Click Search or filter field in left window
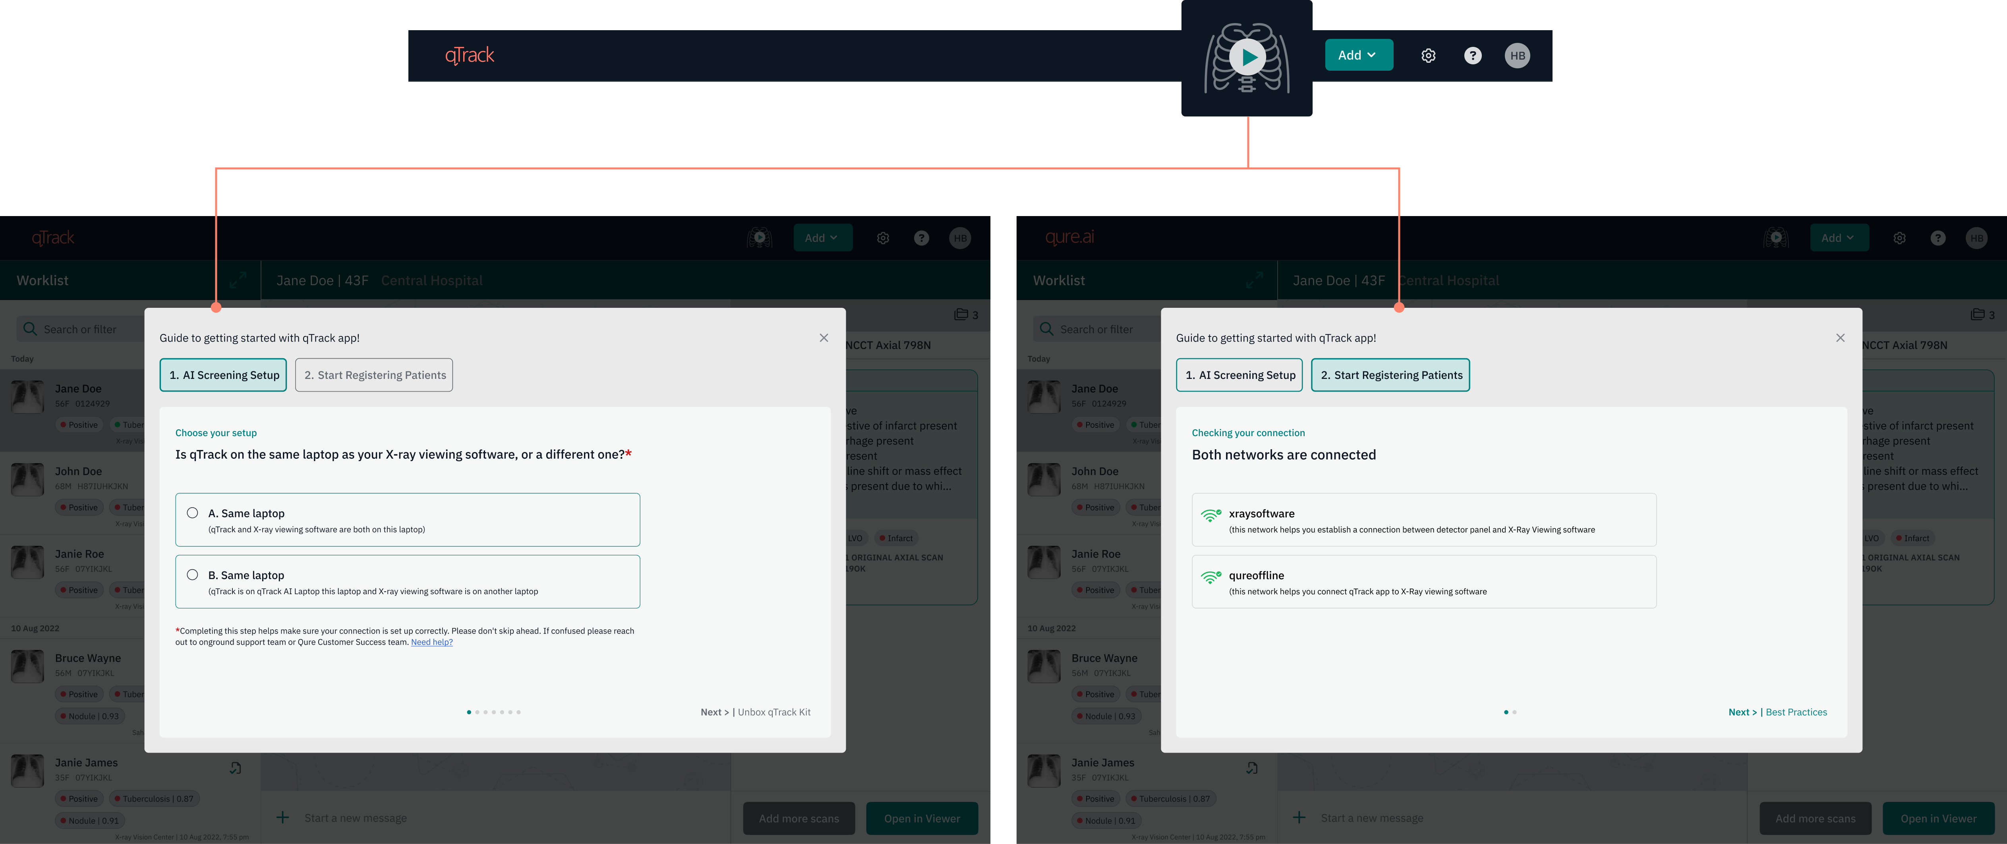This screenshot has height=844, width=2007. [x=80, y=328]
